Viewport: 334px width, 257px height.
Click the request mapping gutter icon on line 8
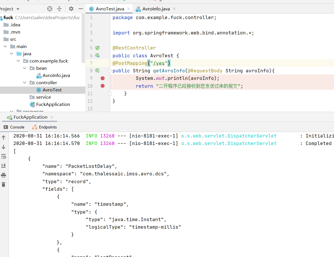click(98, 71)
